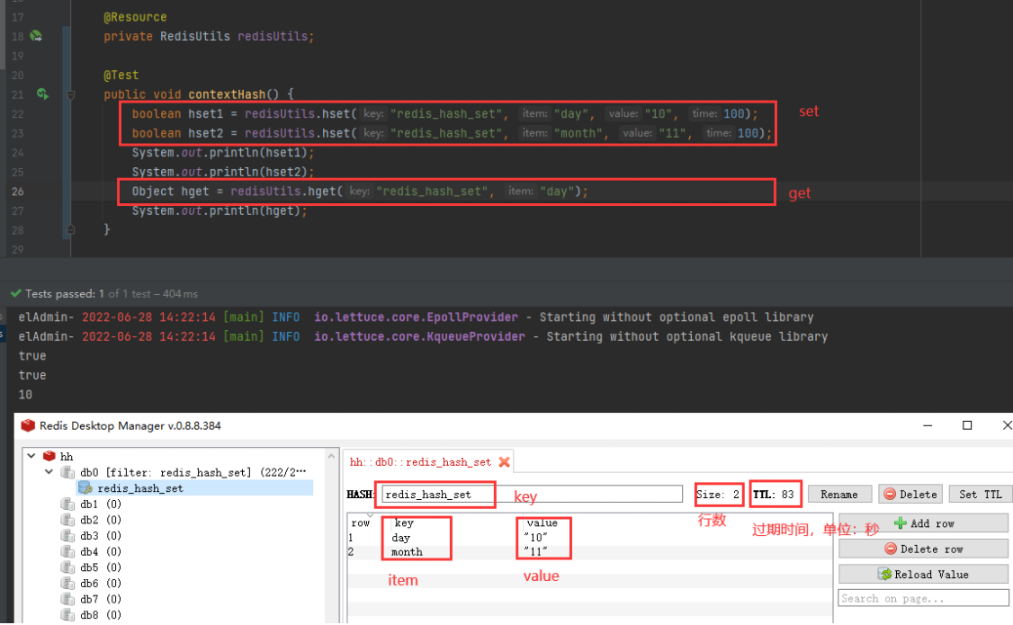Click the run gutter icon beside contextHash

click(x=42, y=94)
